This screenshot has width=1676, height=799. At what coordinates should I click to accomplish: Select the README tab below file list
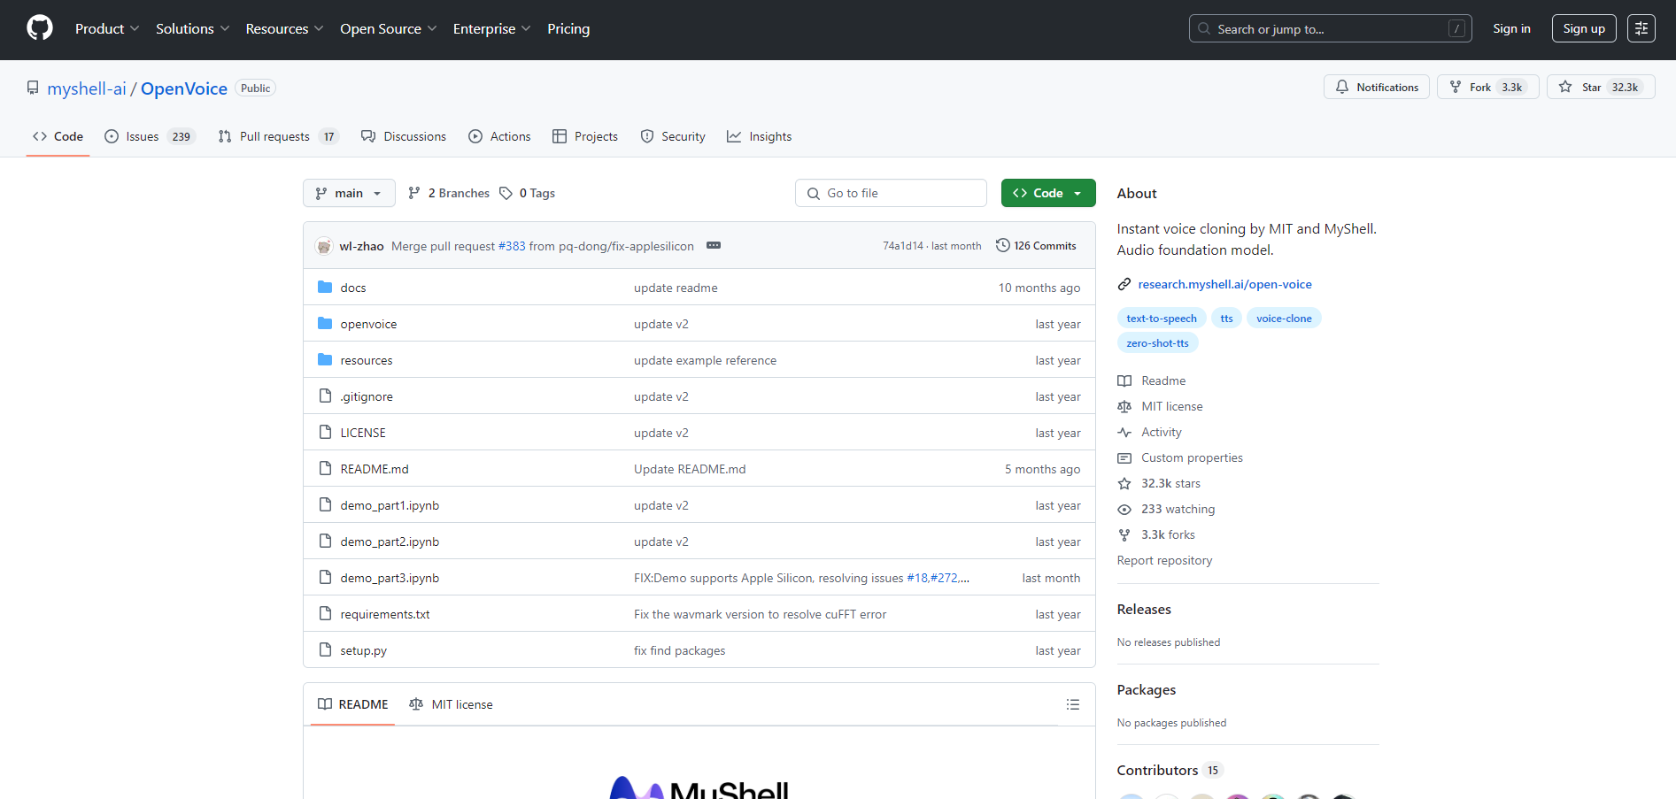pos(352,704)
